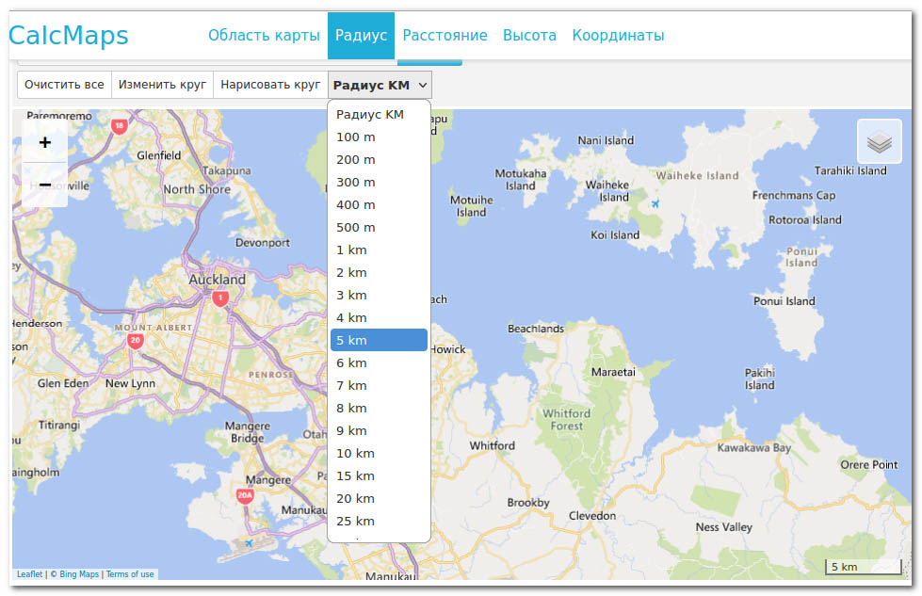Set radius to 25 km
This screenshot has height=596, width=922.
[379, 522]
